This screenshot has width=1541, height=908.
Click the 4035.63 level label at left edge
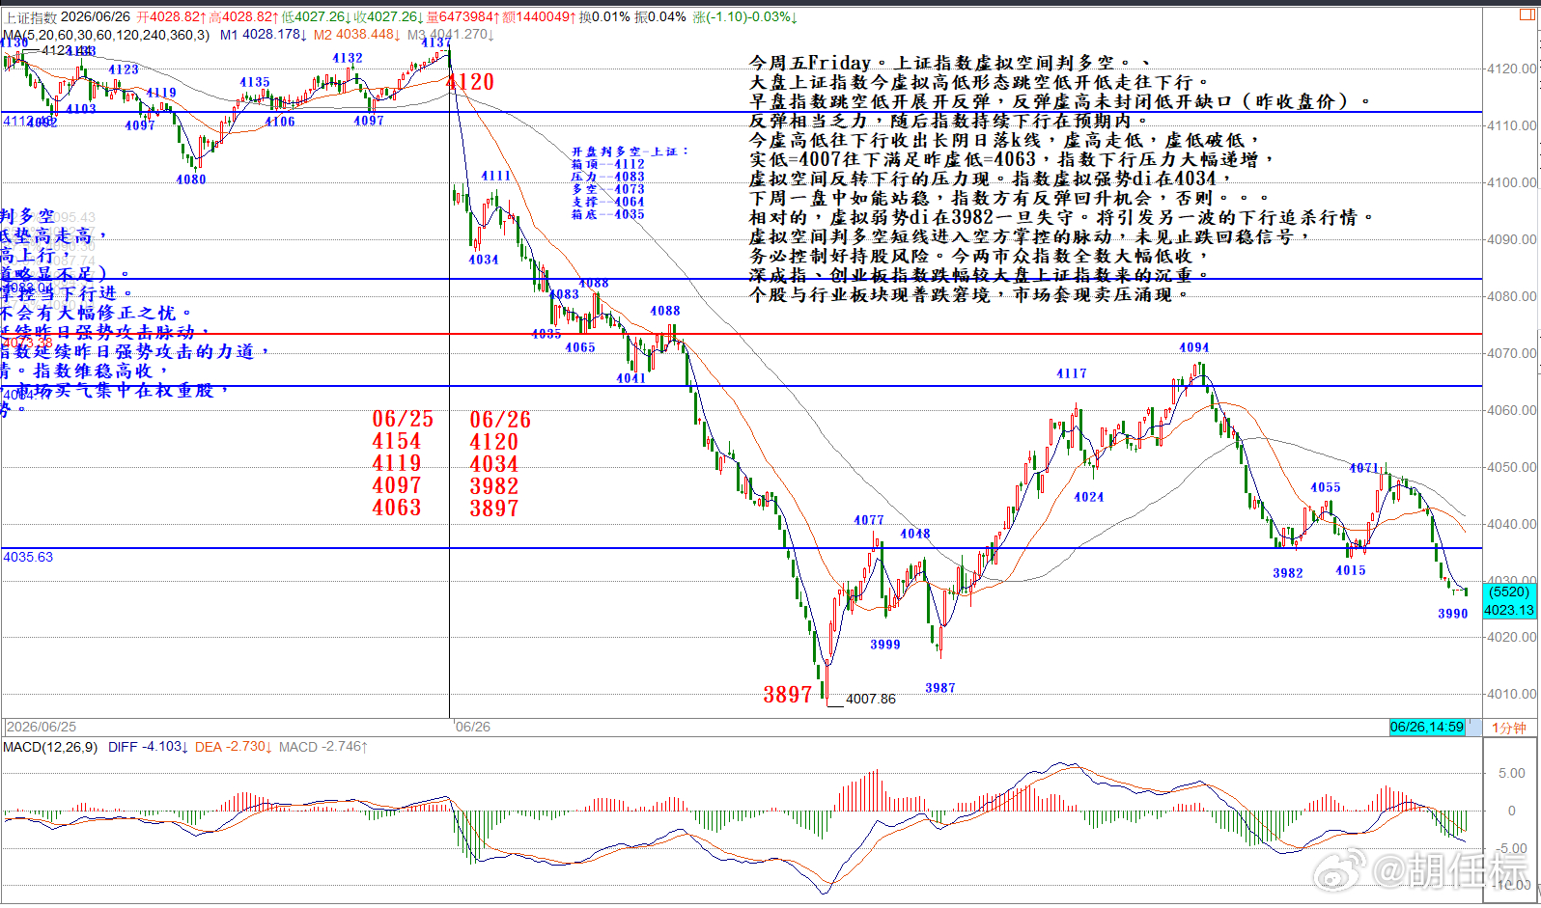pos(28,557)
